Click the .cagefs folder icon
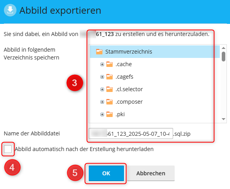This screenshot has width=230, height=189. (x=110, y=77)
